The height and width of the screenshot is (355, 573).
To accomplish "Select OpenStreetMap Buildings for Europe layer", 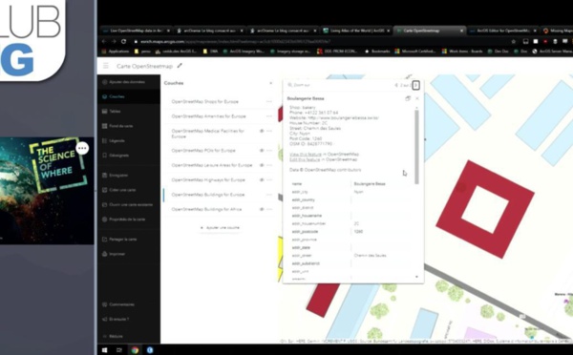I will tap(208, 195).
